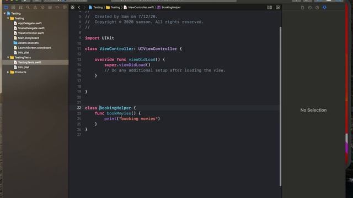Open the Source Control navigator
This screenshot has width=353, height=198.
pos(13,7)
